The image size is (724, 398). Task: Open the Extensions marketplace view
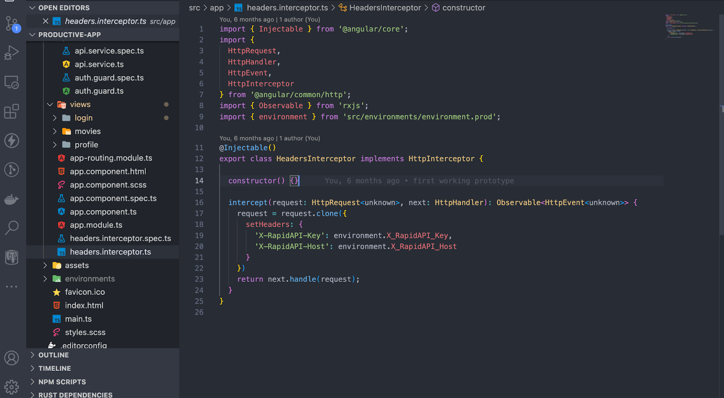coord(12,111)
